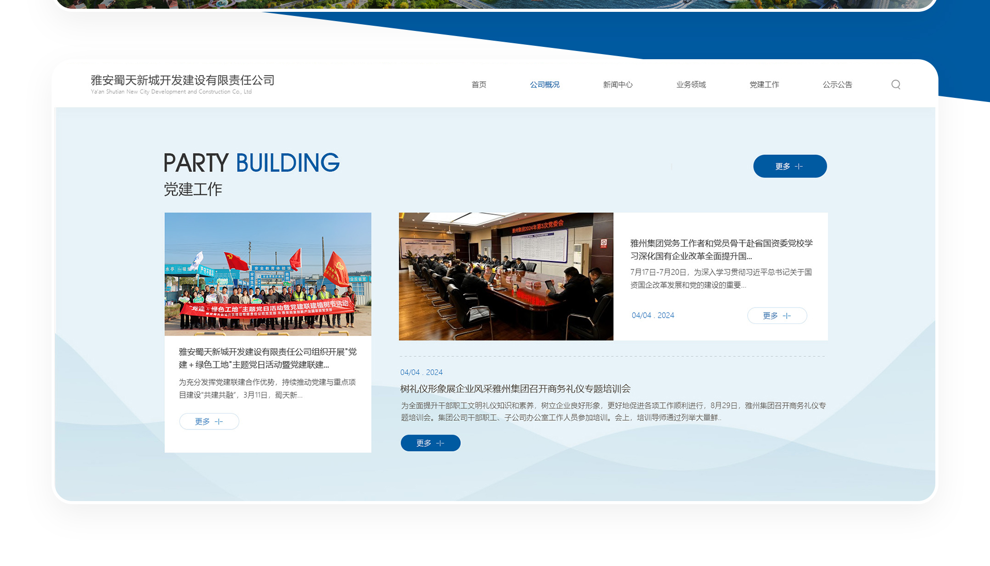The height and width of the screenshot is (566, 990).
Task: Open 业务领域 navigation item
Action: (x=691, y=84)
